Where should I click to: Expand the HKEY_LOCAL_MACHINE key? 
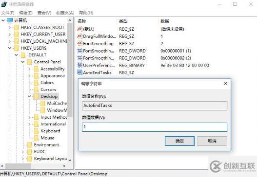pyautogui.click(x=10, y=41)
